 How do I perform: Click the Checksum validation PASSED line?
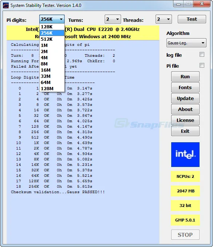[x=58, y=192]
